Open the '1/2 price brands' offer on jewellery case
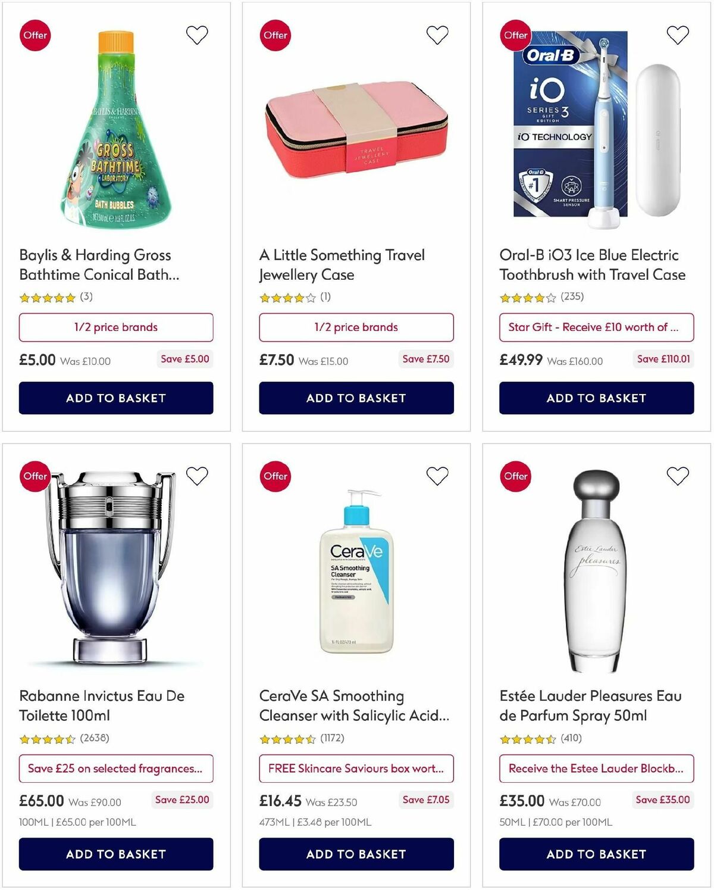This screenshot has height=890, width=714. tap(356, 327)
